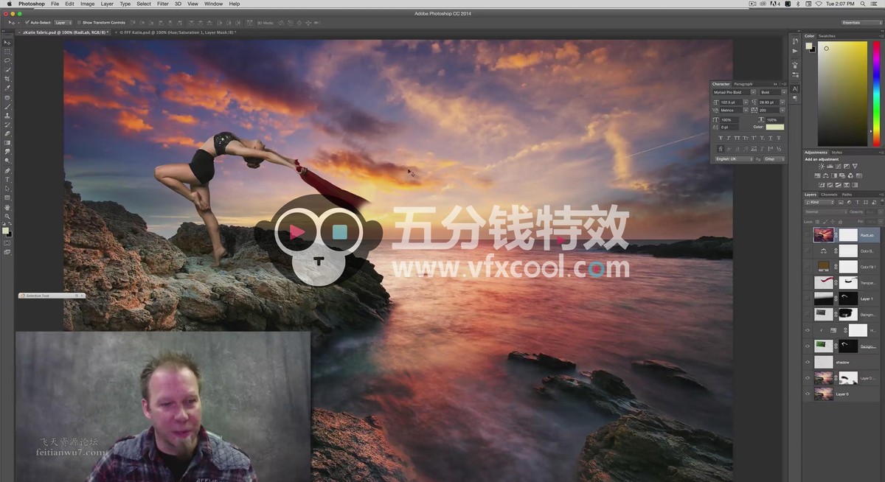Select the Pen tool

(x=7, y=170)
